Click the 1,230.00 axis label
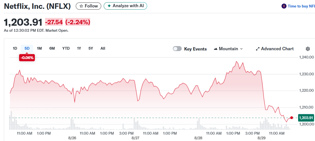 pyautogui.click(x=306, y=74)
